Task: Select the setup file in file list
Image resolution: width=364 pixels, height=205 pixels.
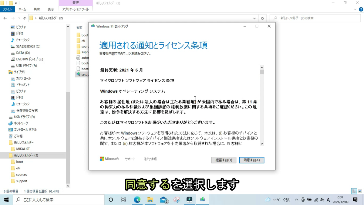Action: click(x=82, y=74)
